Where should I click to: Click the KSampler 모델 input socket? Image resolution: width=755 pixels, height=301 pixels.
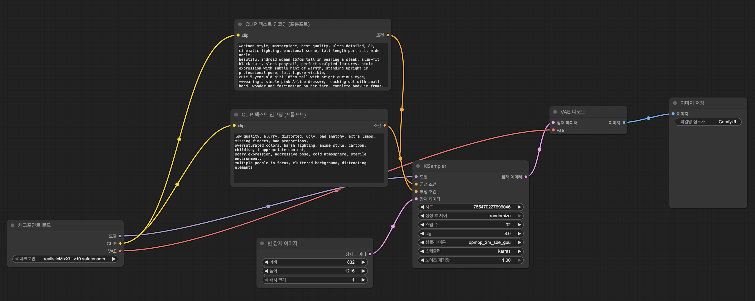(x=416, y=177)
